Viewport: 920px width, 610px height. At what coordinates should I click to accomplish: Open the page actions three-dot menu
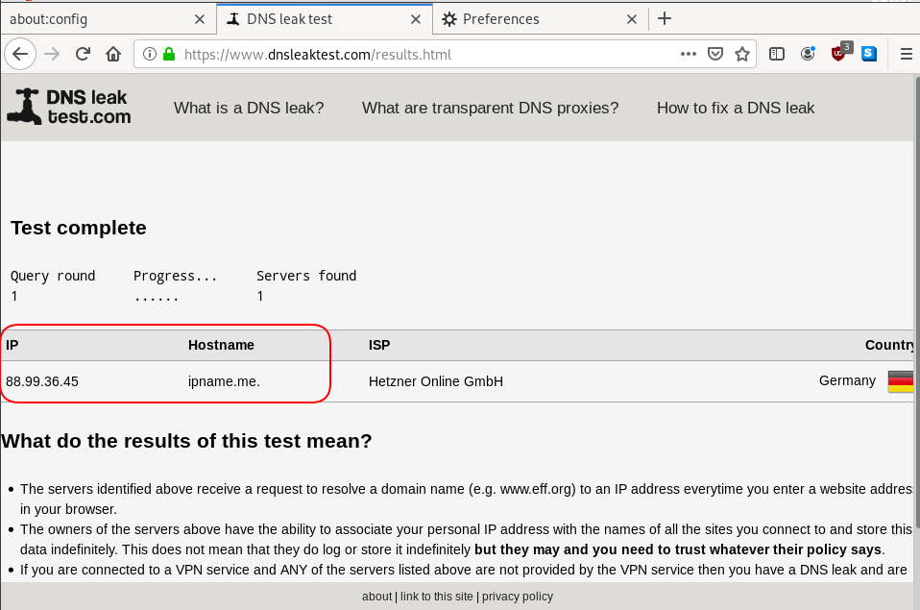pos(688,55)
